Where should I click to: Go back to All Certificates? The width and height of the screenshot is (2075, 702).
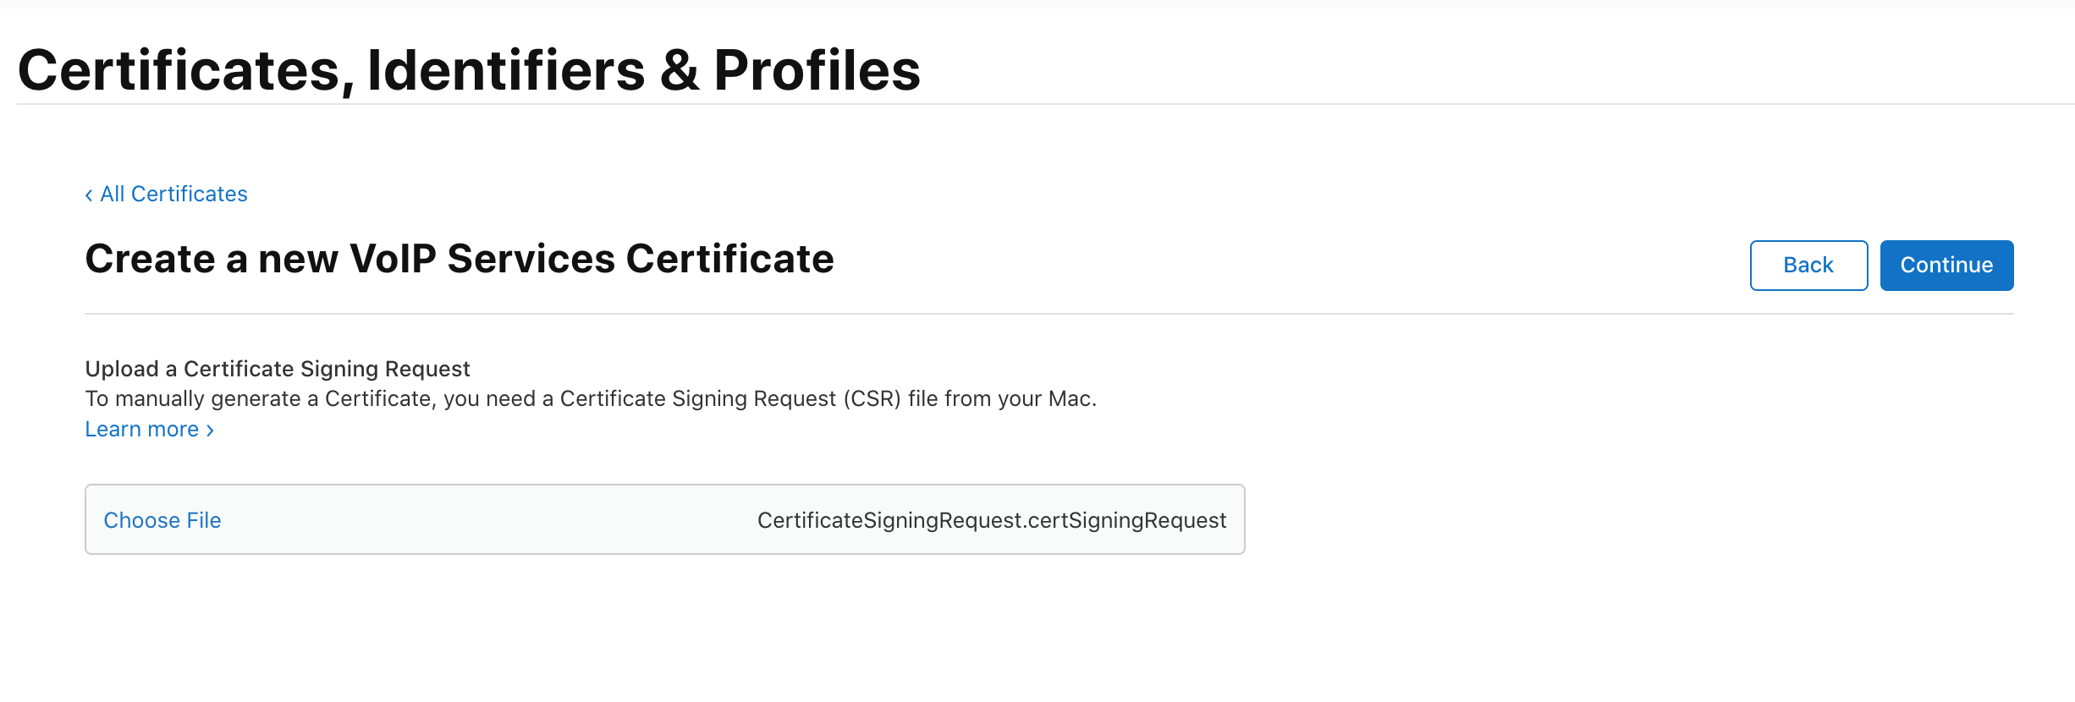(173, 195)
